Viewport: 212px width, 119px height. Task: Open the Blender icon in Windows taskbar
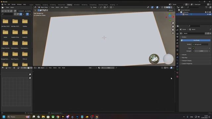point(97,117)
